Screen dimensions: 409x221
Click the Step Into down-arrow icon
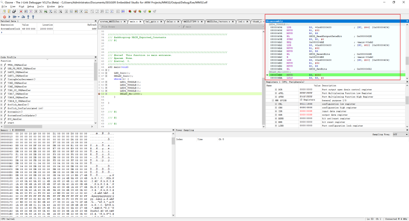(28, 17)
